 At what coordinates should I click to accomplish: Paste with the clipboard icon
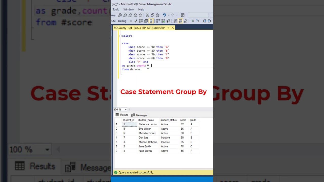157,15
